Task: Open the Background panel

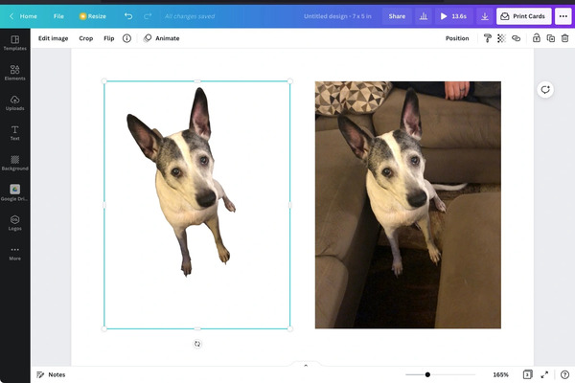Action: point(14,163)
